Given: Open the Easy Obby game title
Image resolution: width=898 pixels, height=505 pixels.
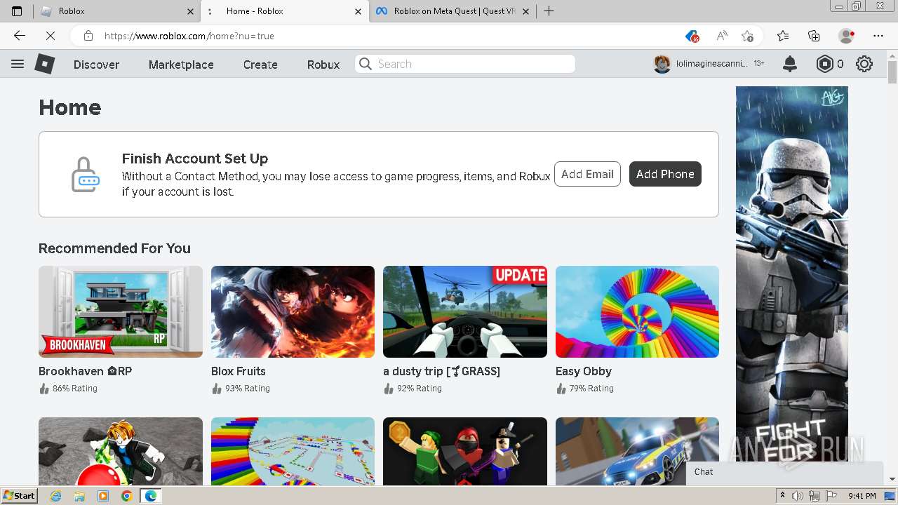Looking at the screenshot, I should click(x=584, y=371).
